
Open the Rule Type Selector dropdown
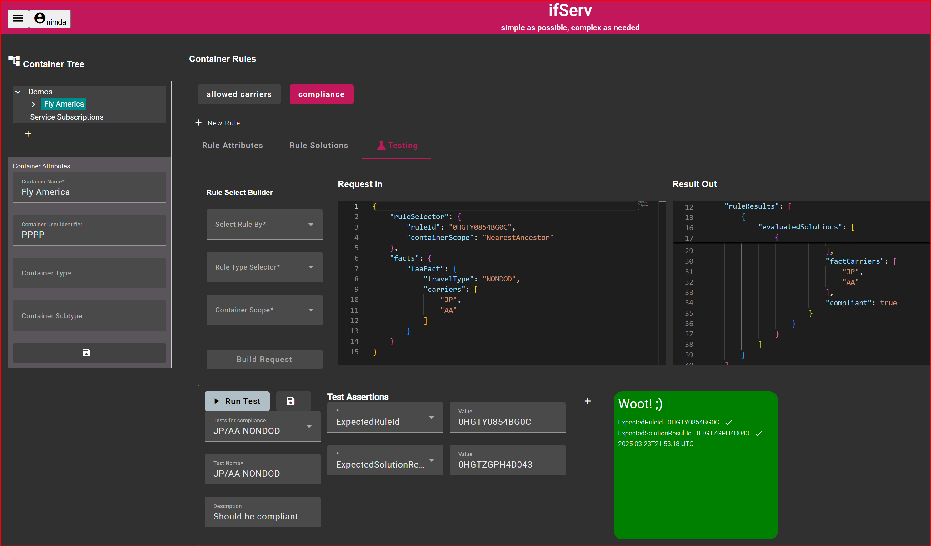coord(264,267)
